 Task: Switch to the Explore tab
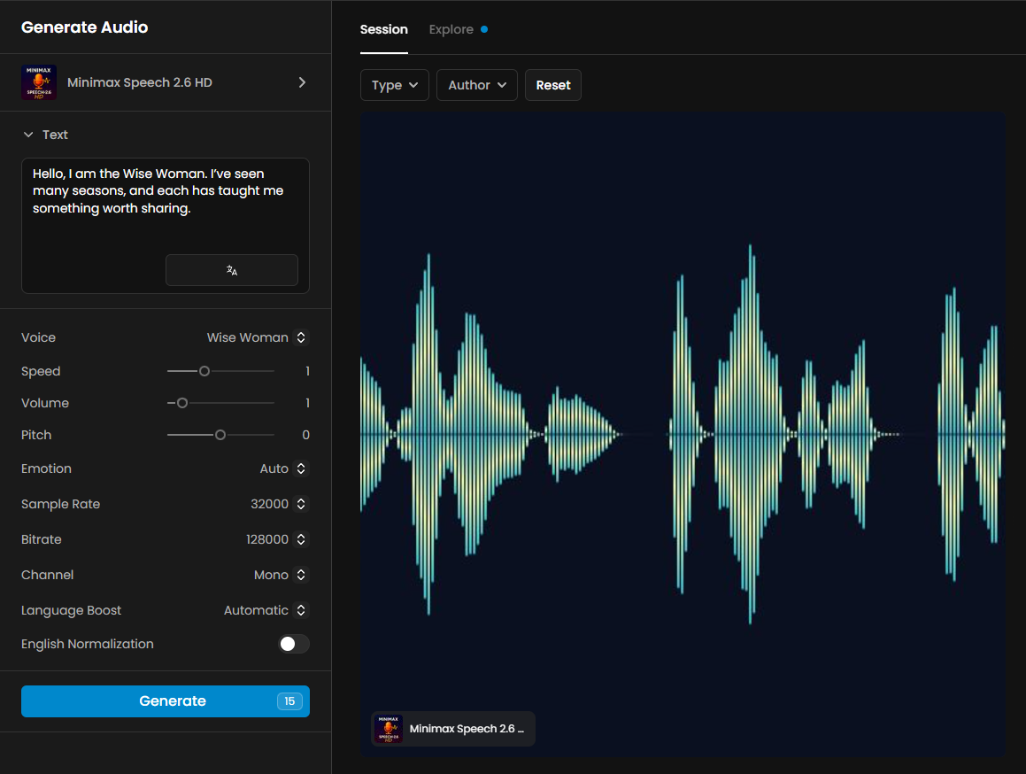point(451,29)
